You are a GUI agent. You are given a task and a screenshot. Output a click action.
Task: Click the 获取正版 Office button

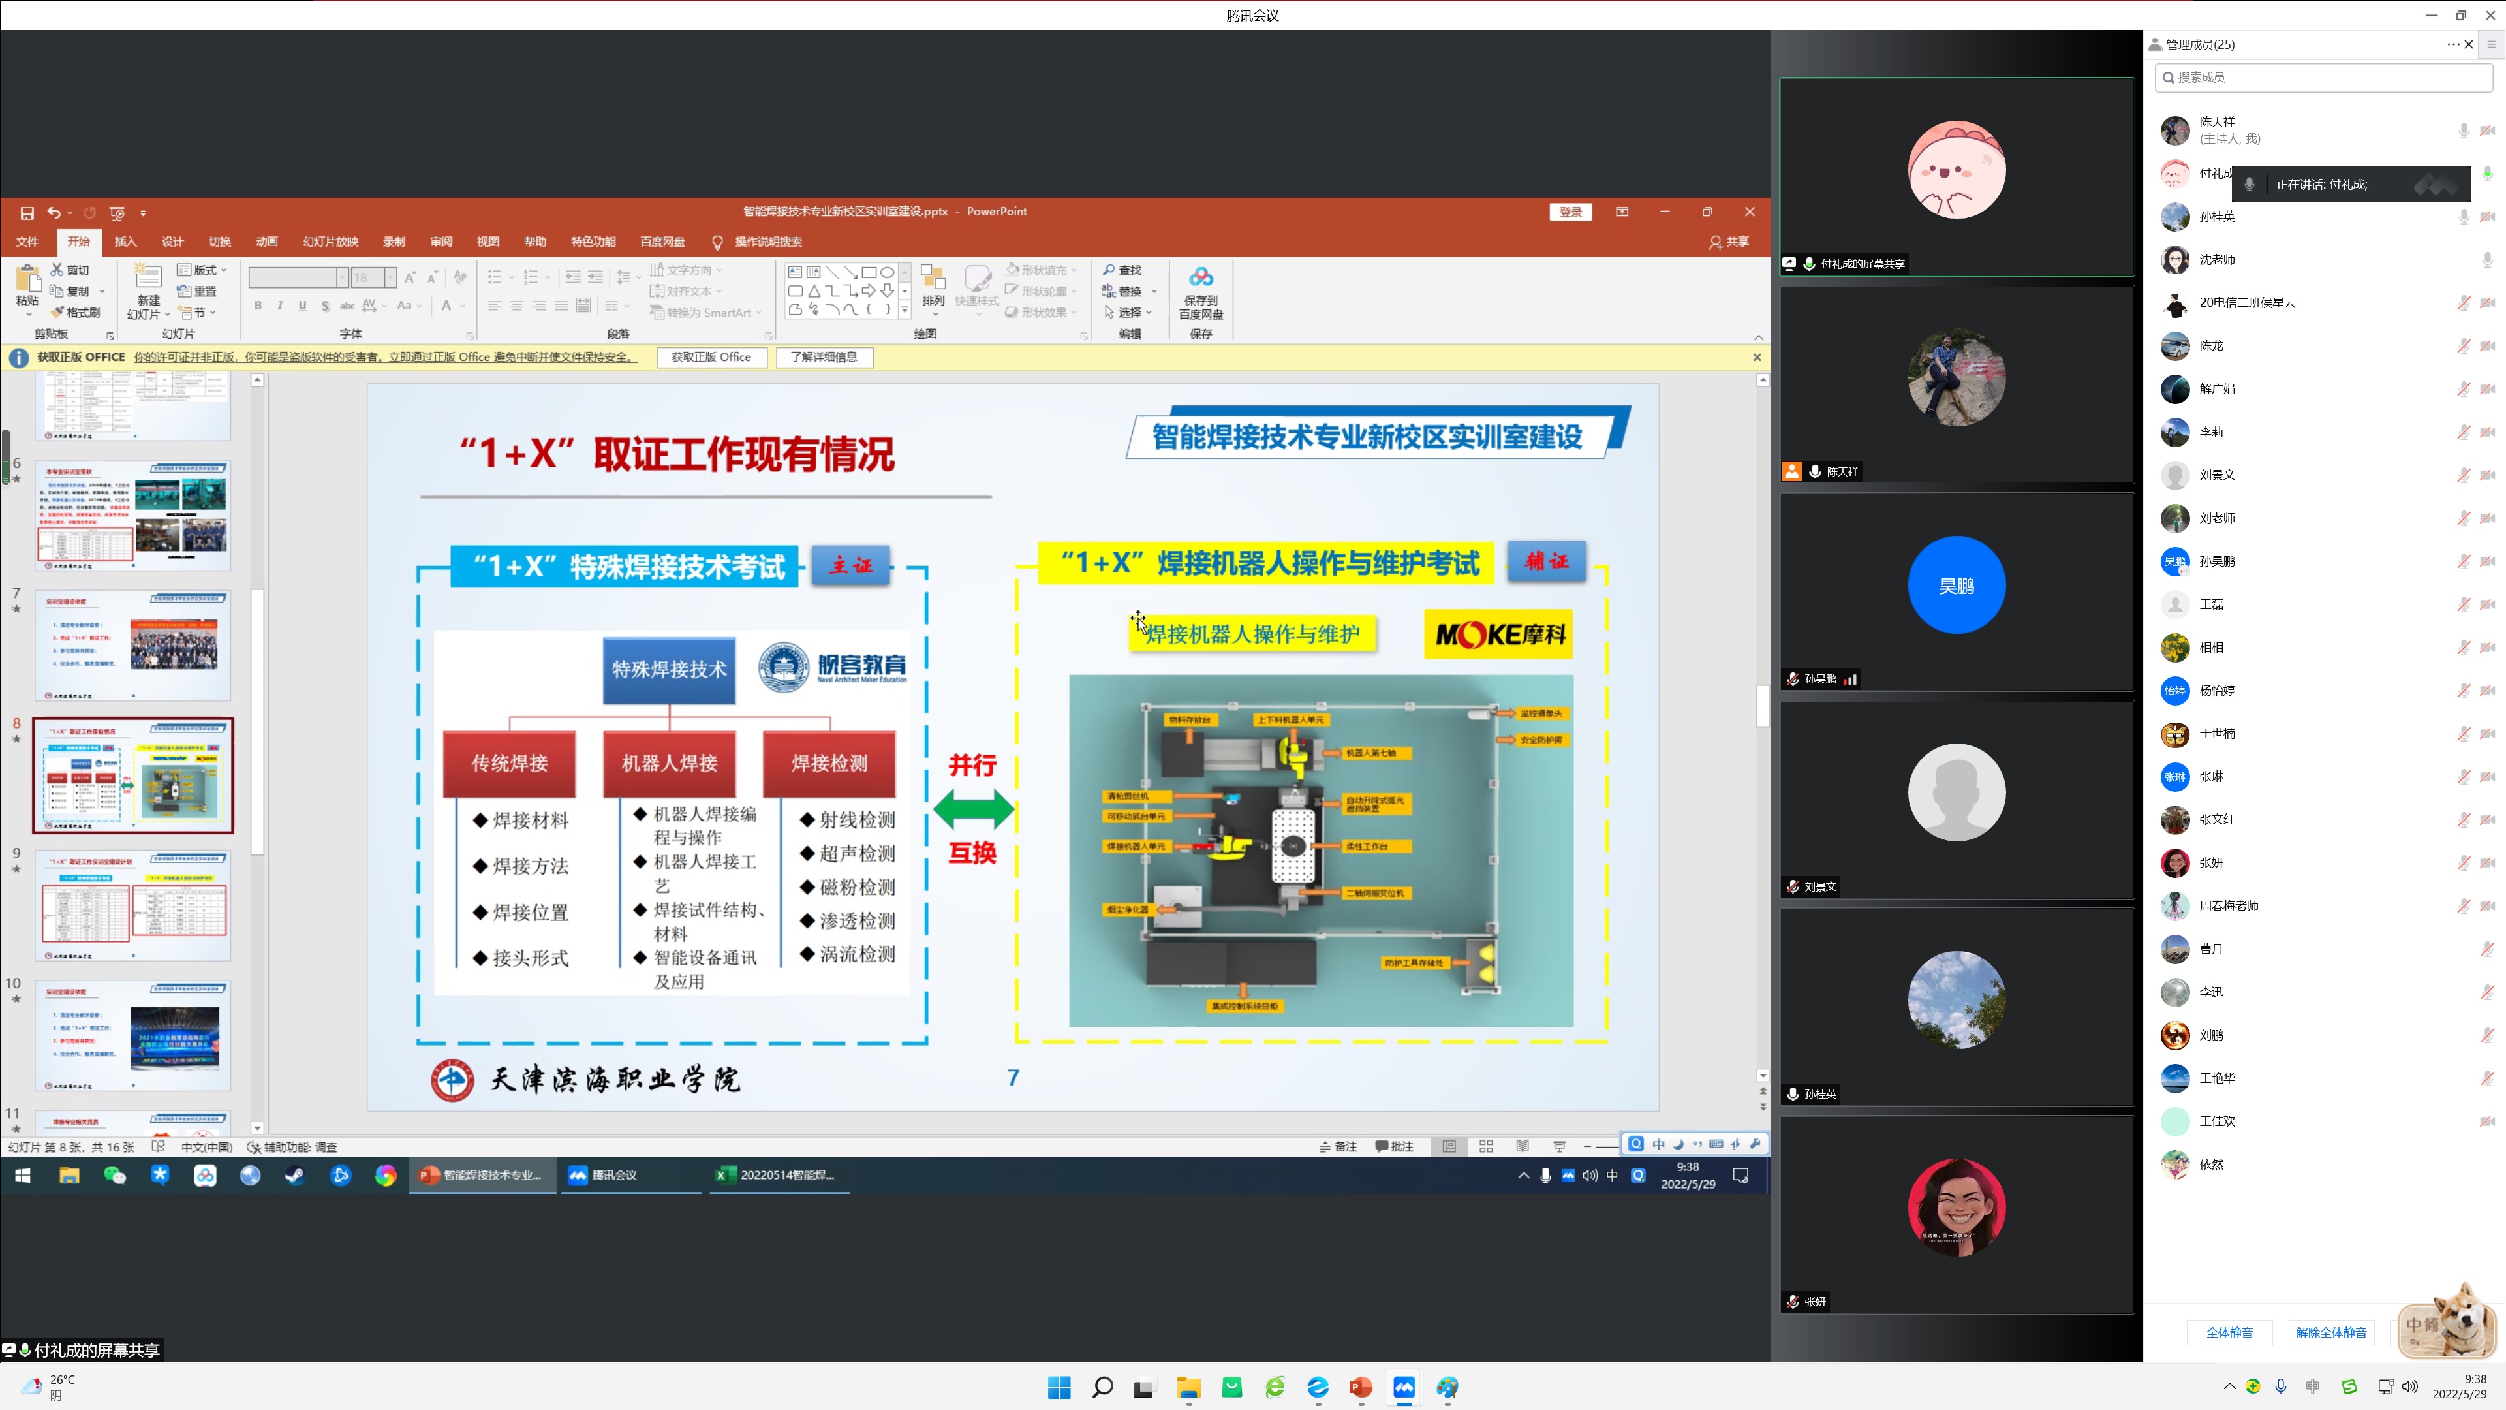point(711,357)
